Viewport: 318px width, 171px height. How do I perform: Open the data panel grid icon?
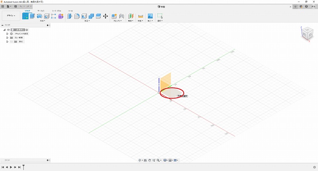[x=3, y=6]
